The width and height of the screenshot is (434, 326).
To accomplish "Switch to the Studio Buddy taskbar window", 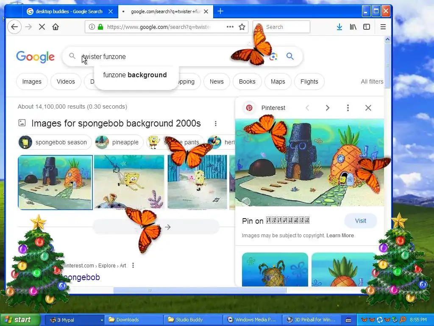I will (193, 320).
